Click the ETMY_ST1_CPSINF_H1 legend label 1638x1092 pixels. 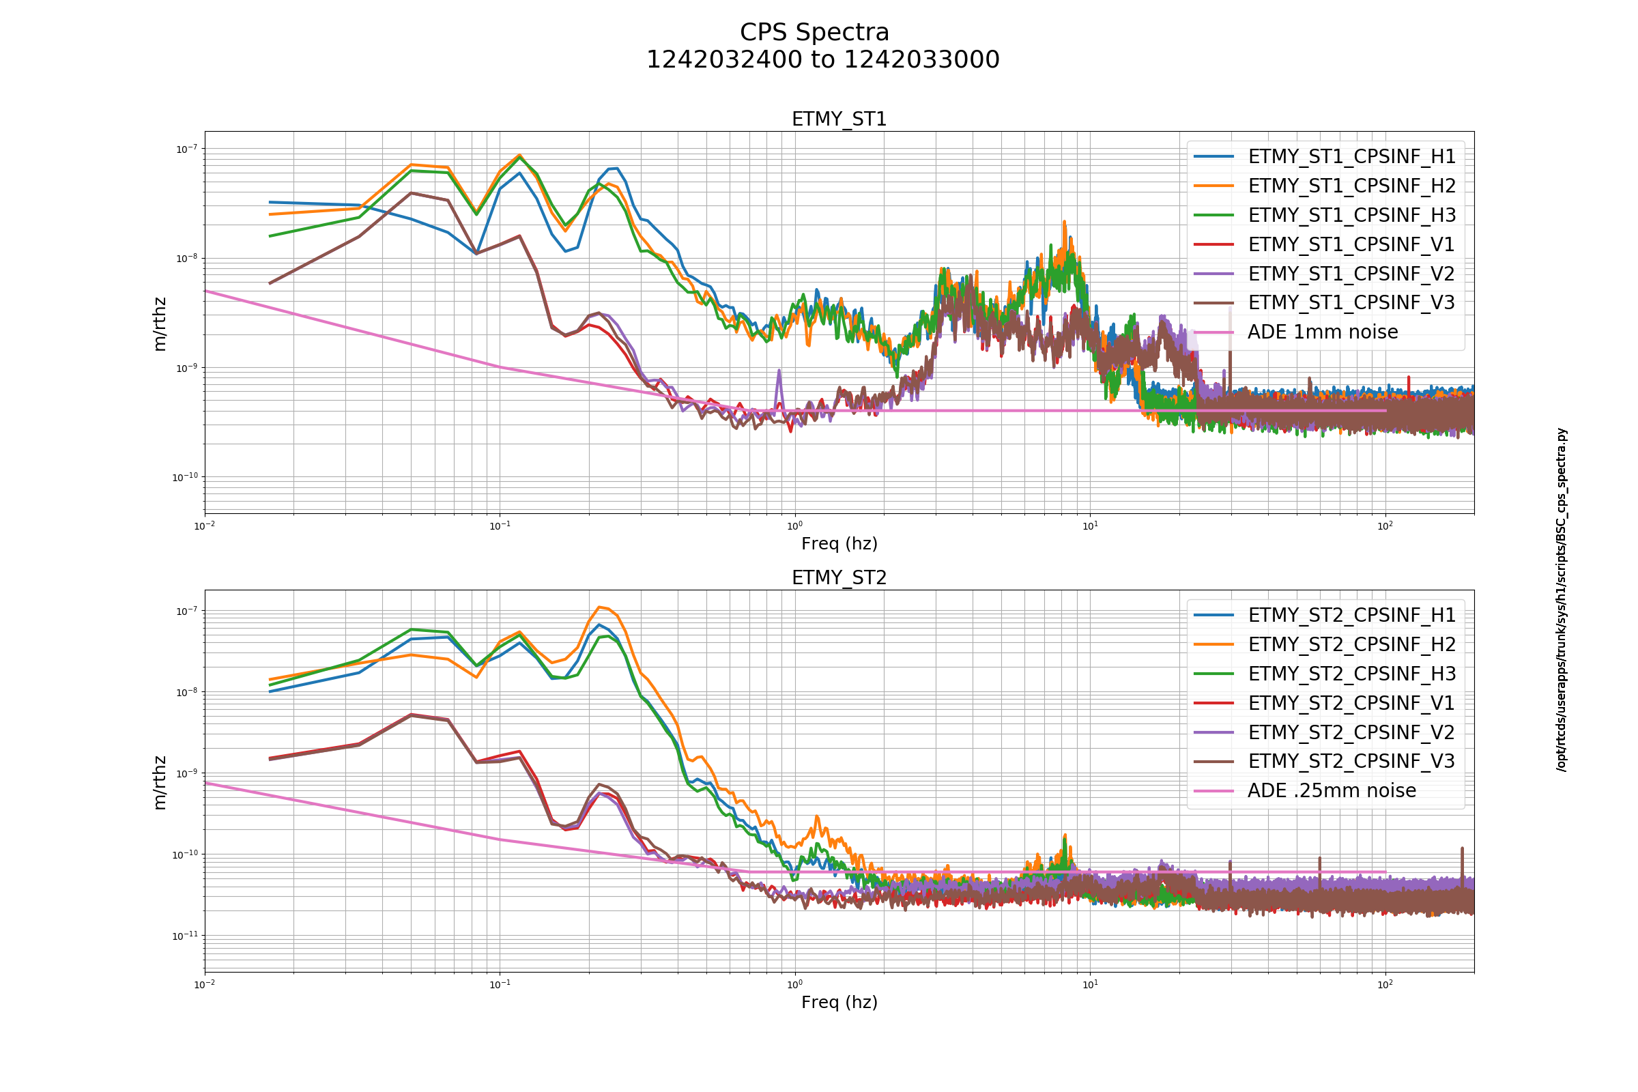click(1351, 157)
